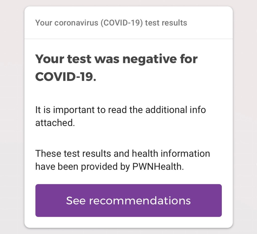
Task: Click the PWNHealth provider name
Action: point(158,167)
